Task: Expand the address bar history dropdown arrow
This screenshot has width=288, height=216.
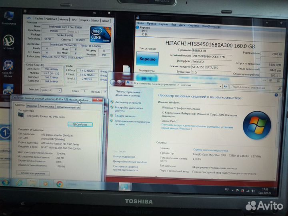Action: pos(220,86)
